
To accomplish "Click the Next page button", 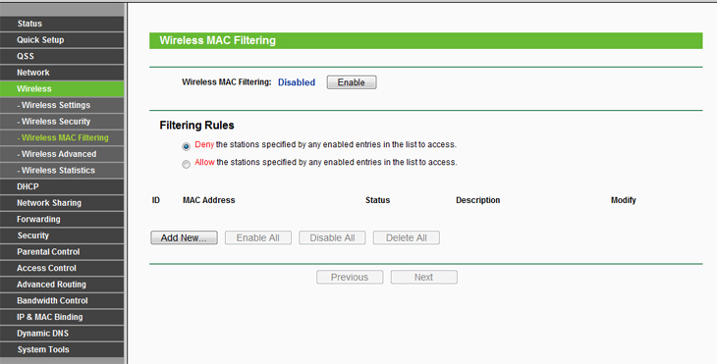I will 423,278.
